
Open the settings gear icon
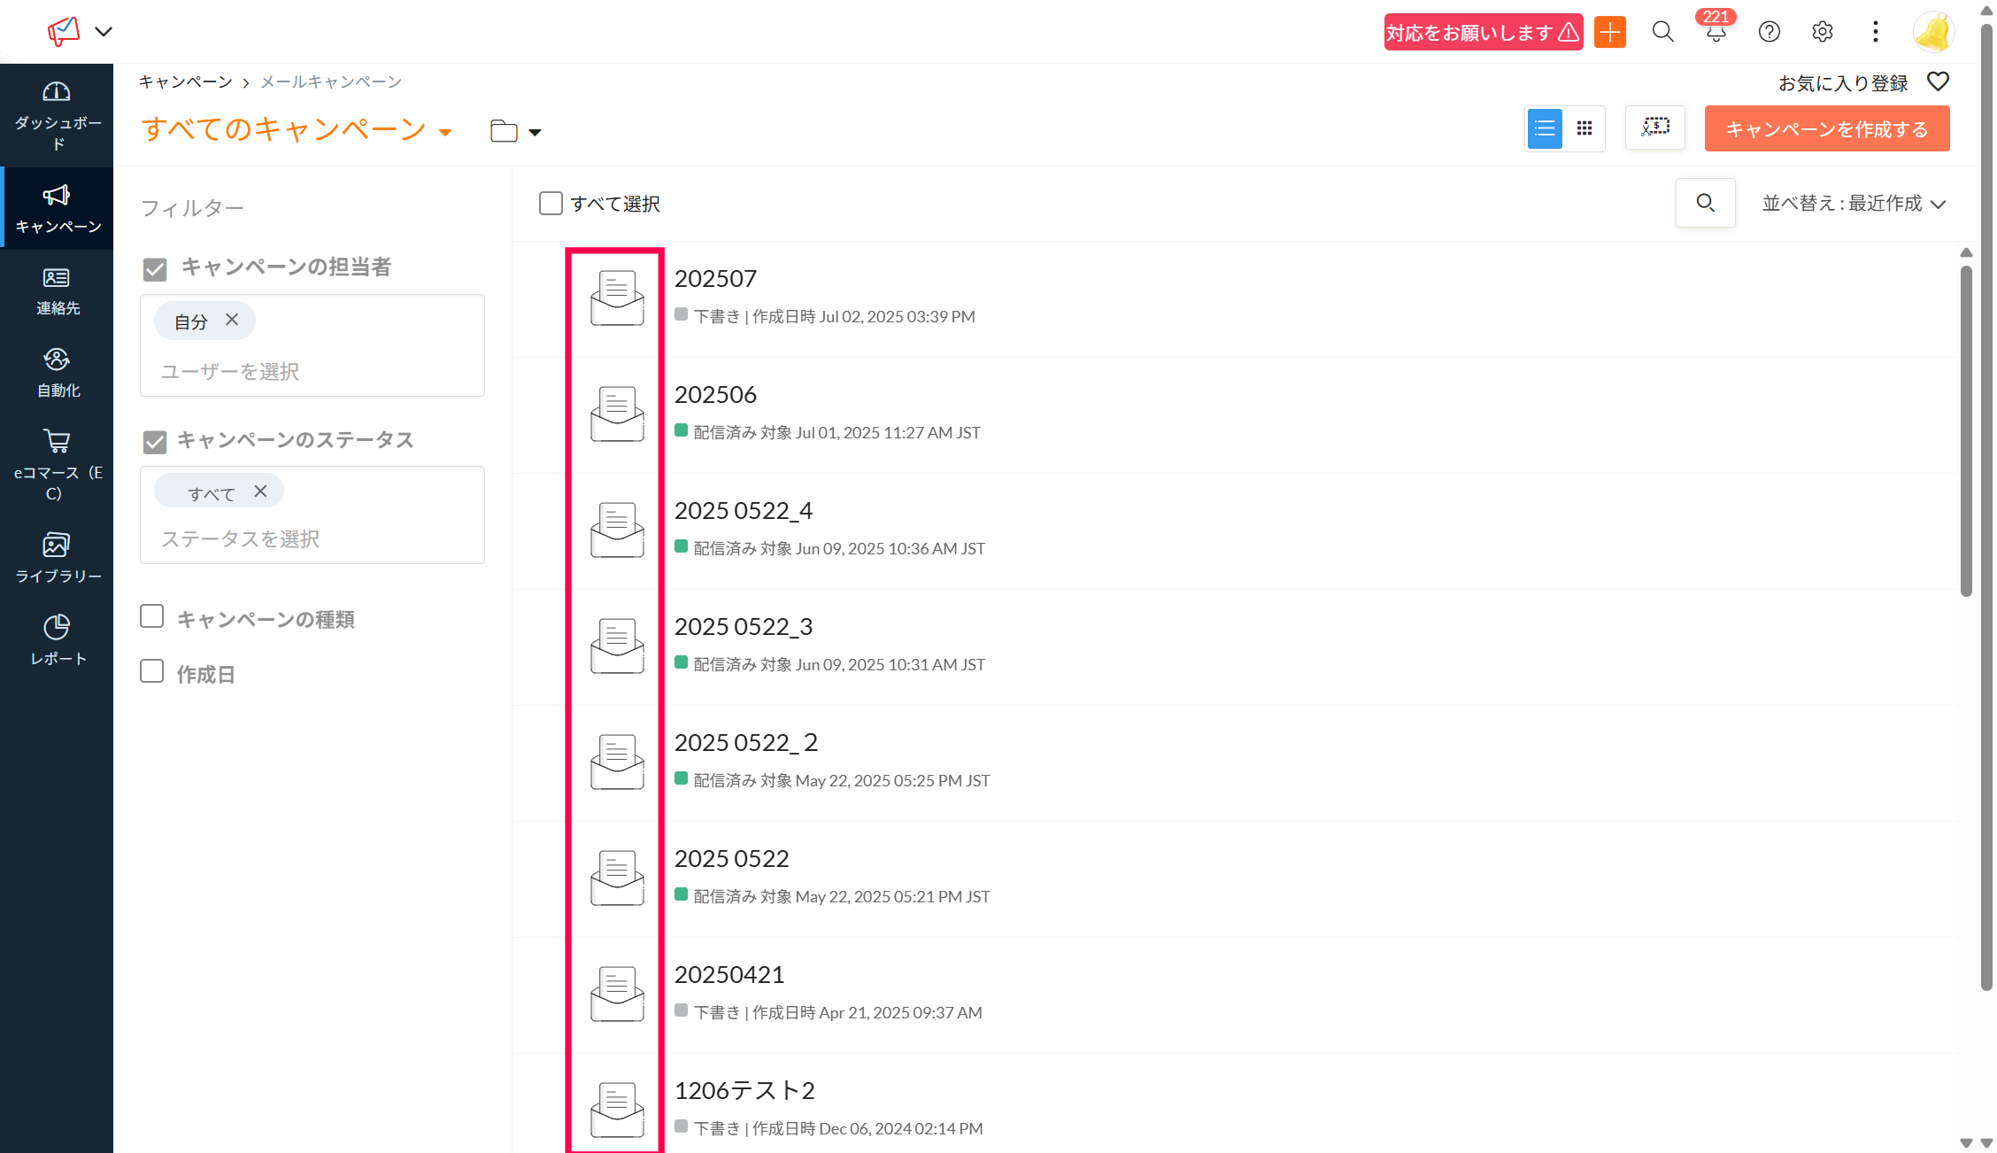[1822, 33]
